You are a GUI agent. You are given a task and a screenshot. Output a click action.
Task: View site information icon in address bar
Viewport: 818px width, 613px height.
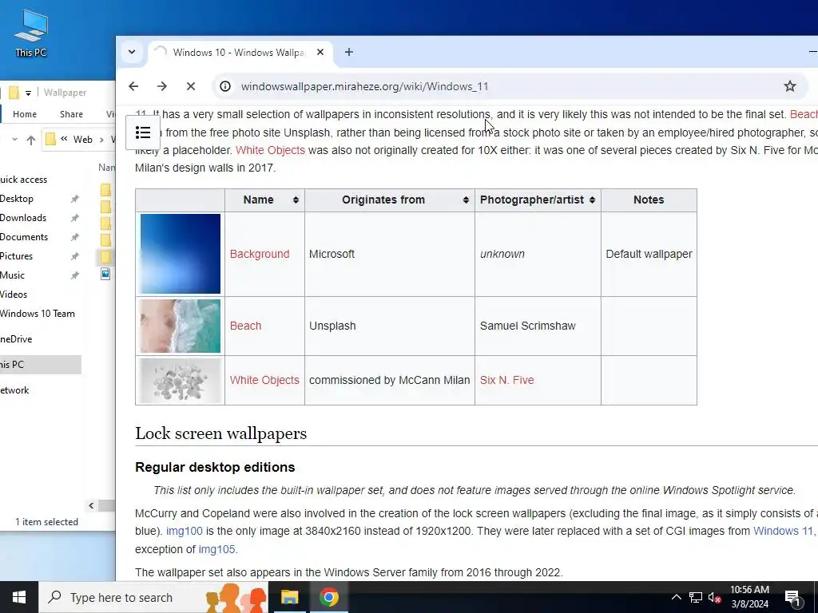click(225, 86)
